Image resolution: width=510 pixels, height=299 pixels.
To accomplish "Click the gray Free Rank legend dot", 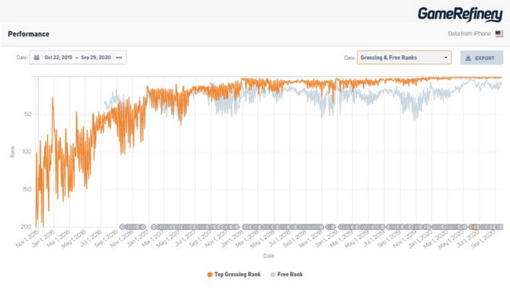I will [273, 275].
